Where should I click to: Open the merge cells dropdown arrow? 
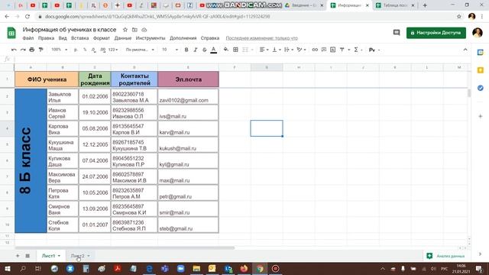point(252,50)
